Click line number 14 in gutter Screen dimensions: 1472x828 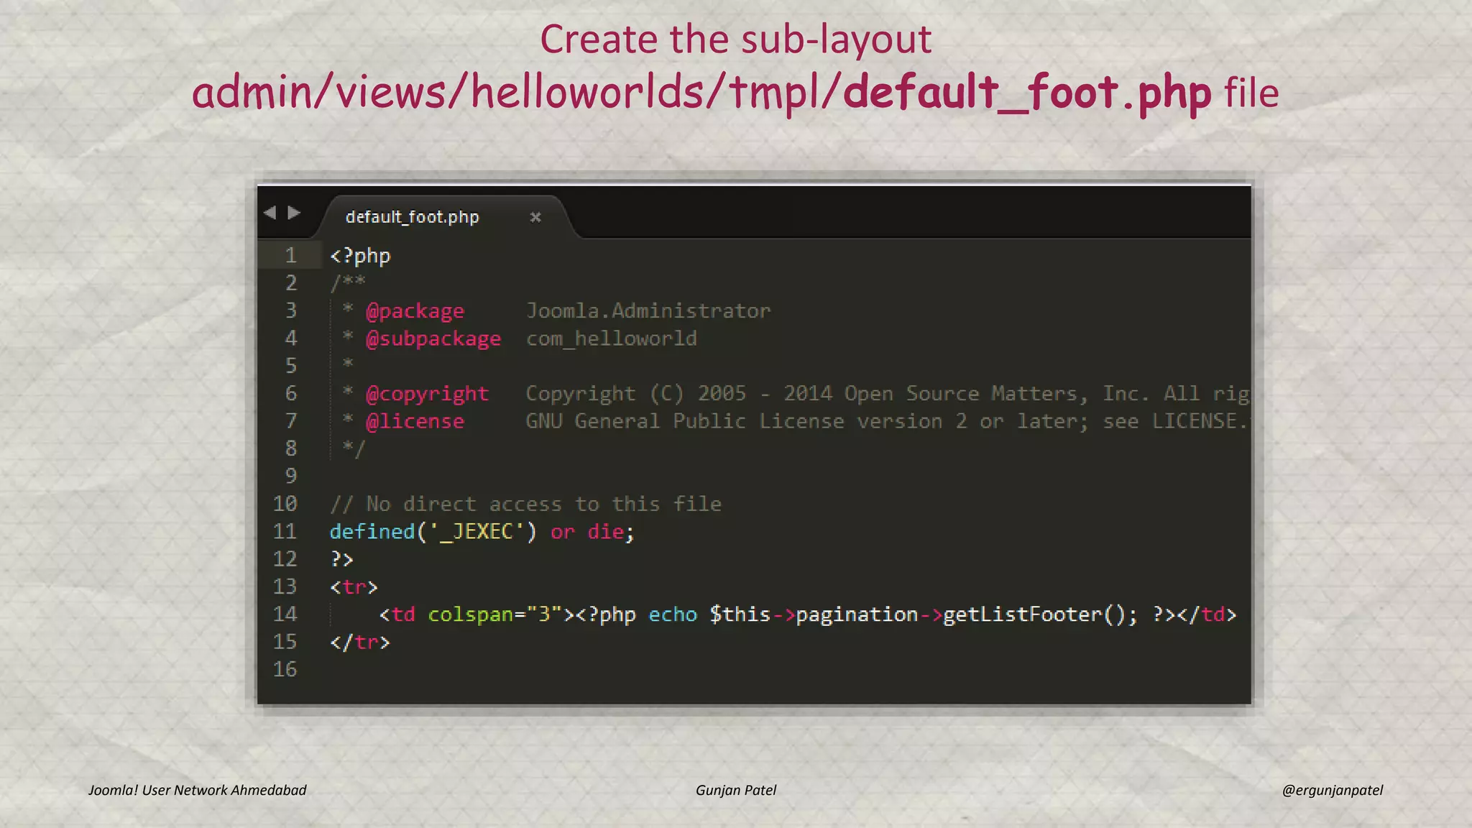[285, 614]
